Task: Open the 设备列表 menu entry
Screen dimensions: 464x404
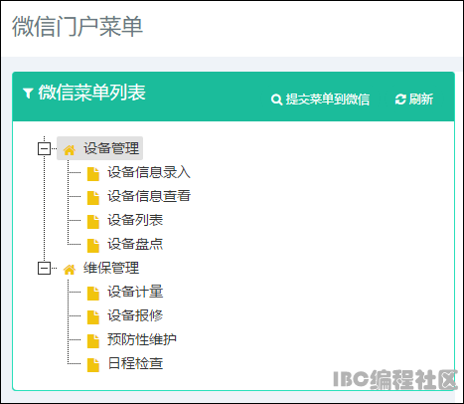Action: point(135,220)
